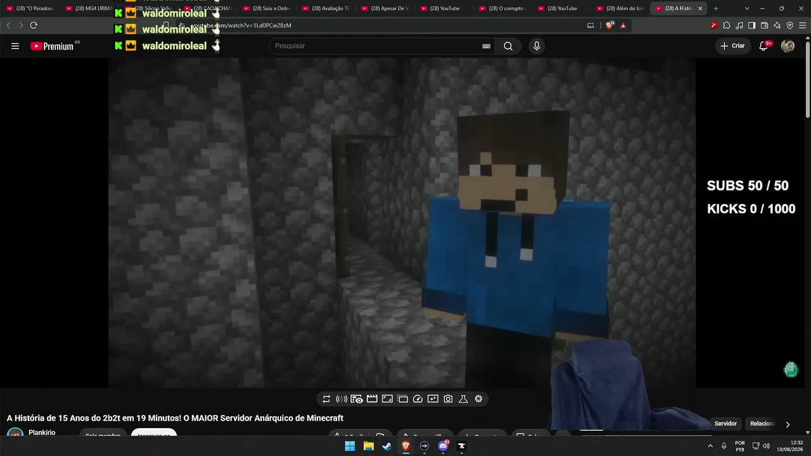The width and height of the screenshot is (811, 456).
Task: Open Discord from the taskbar
Action: 443,446
